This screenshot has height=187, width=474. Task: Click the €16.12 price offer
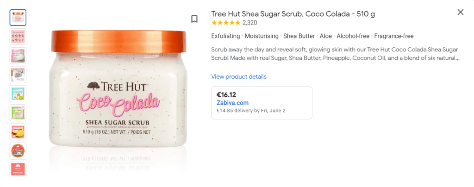click(x=226, y=94)
